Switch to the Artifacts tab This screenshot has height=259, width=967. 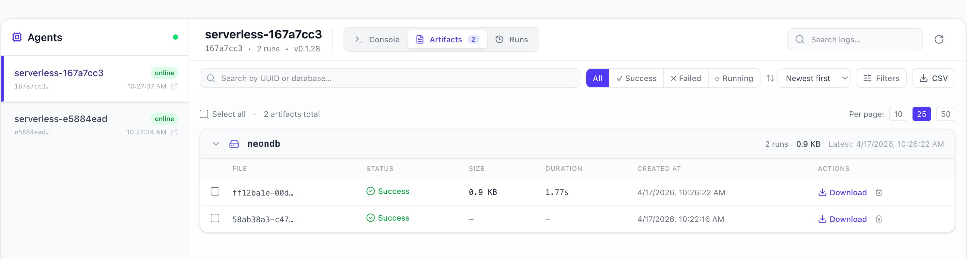pyautogui.click(x=447, y=39)
